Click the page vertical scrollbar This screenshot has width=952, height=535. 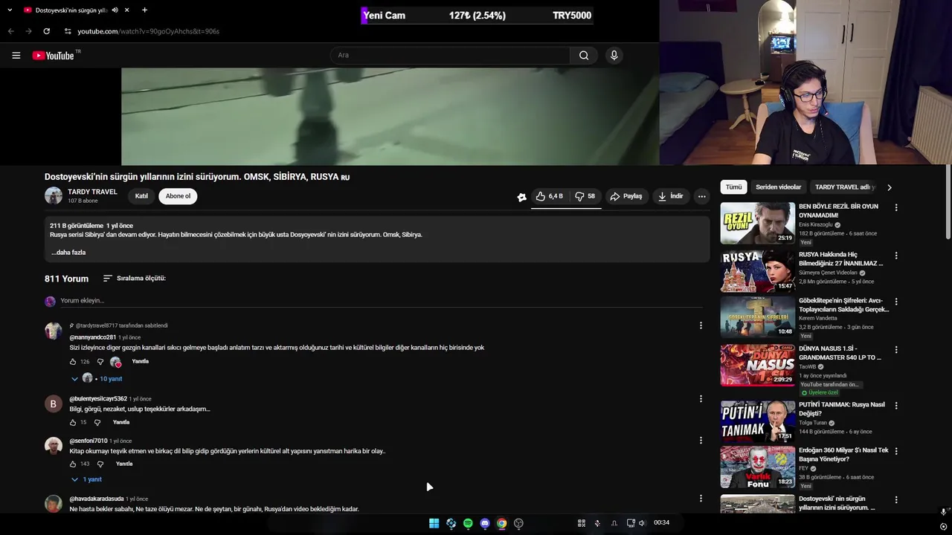pyautogui.click(x=948, y=202)
